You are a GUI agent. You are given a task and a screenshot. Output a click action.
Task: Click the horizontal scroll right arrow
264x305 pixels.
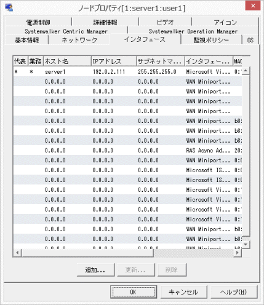[238, 253]
